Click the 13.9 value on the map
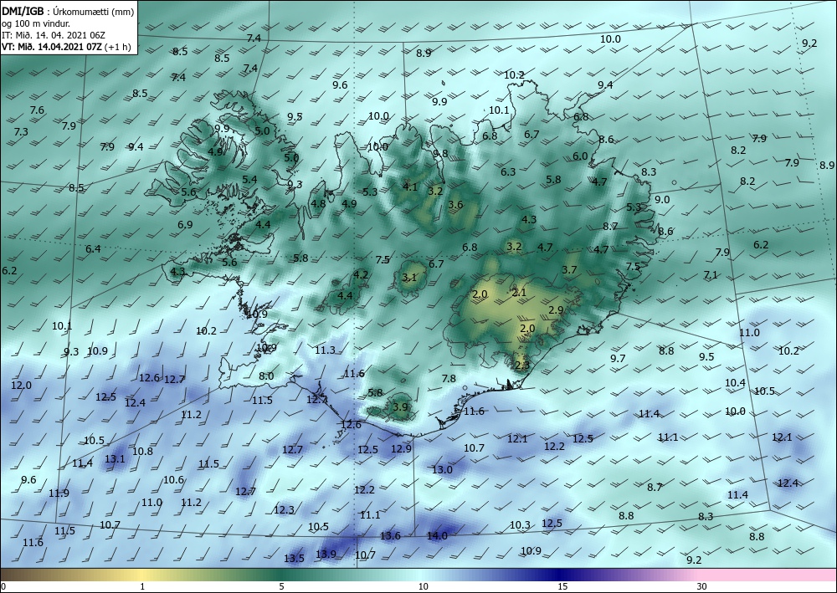837x593 pixels. [326, 554]
